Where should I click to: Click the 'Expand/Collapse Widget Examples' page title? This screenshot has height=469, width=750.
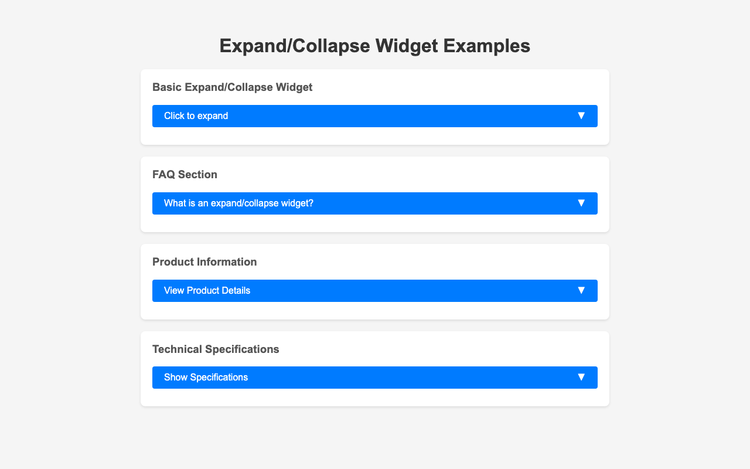(375, 46)
